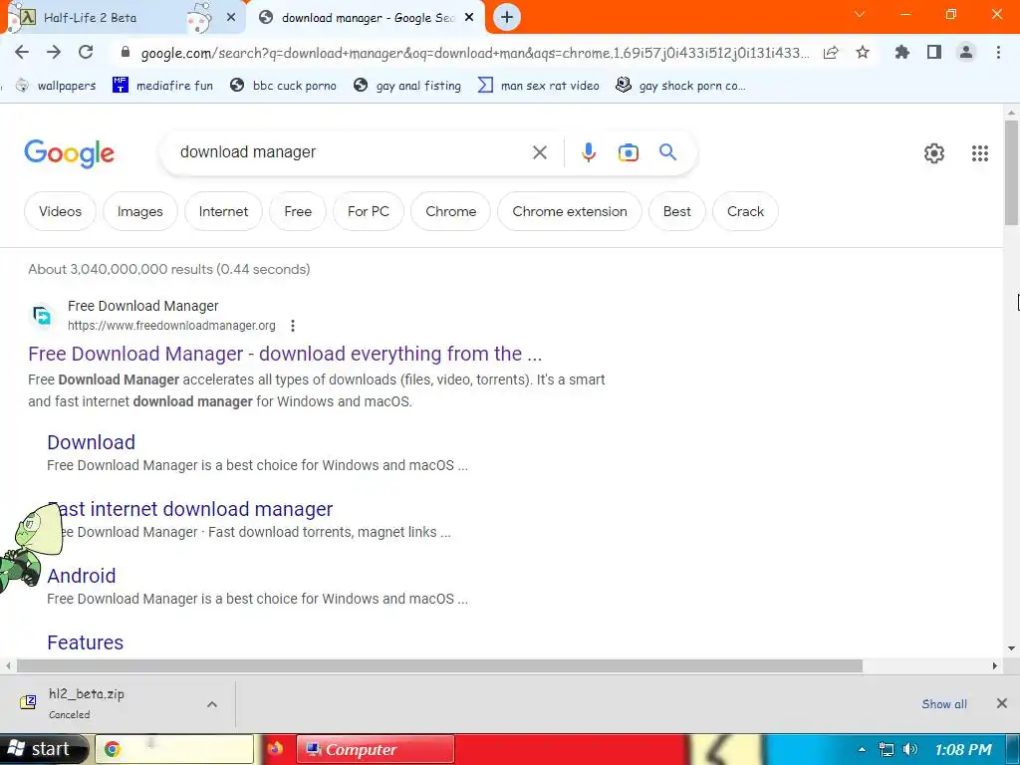The image size is (1020, 765).
Task: Go to the Google logo homepage
Action: point(69,153)
